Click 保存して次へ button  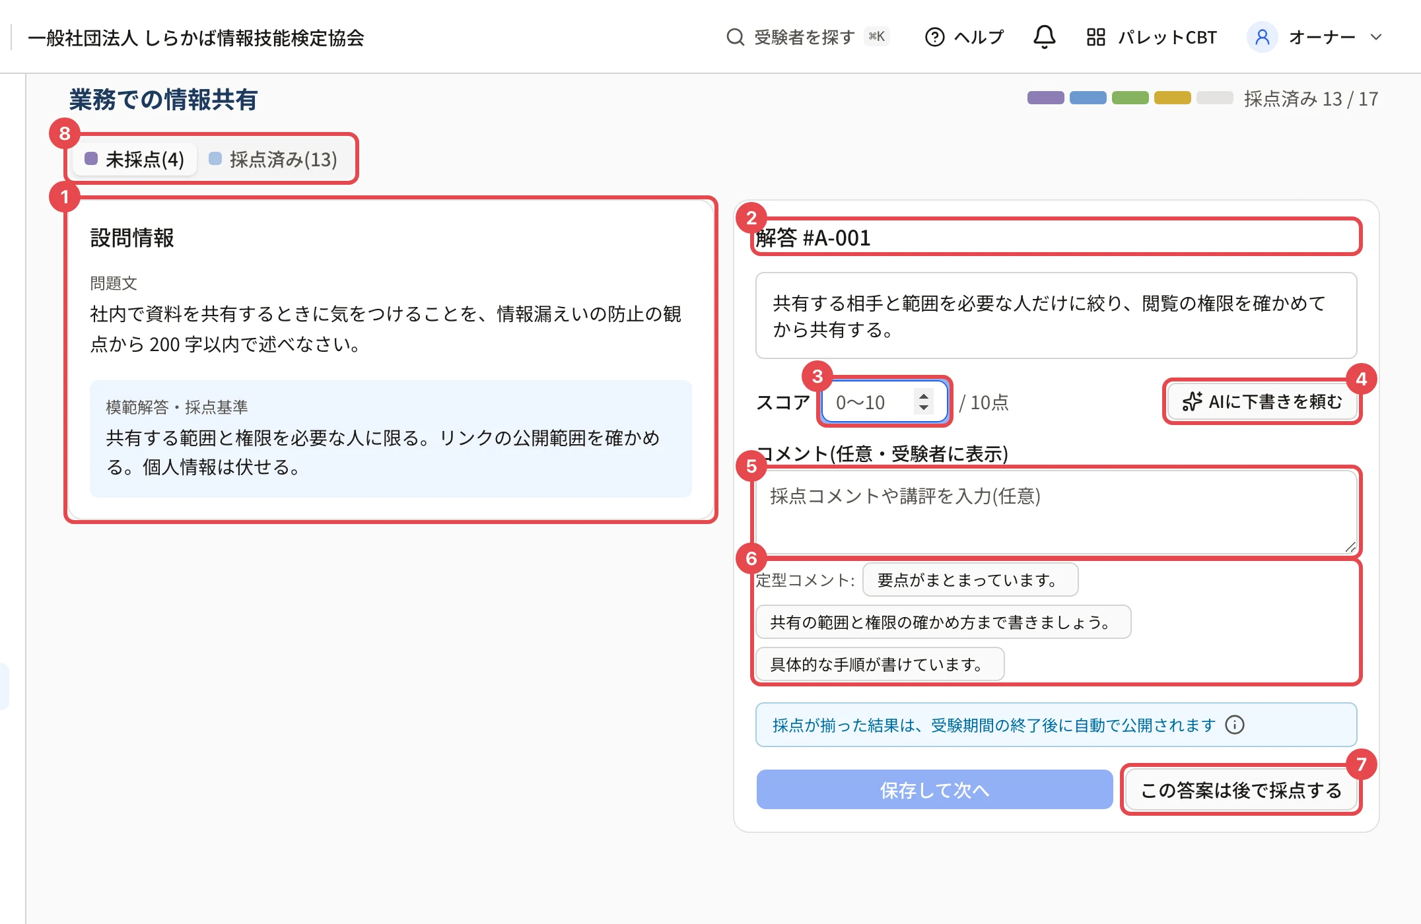[x=934, y=789]
